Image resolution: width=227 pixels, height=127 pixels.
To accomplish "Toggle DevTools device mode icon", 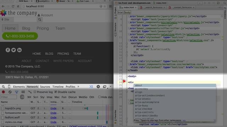I will (9, 86).
